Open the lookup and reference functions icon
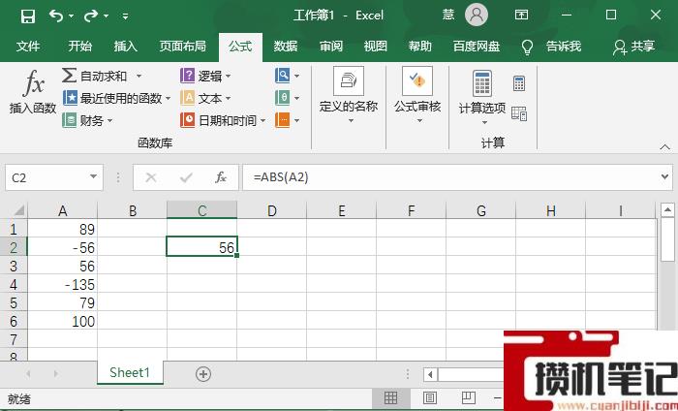The height and width of the screenshot is (411, 678). coord(287,76)
